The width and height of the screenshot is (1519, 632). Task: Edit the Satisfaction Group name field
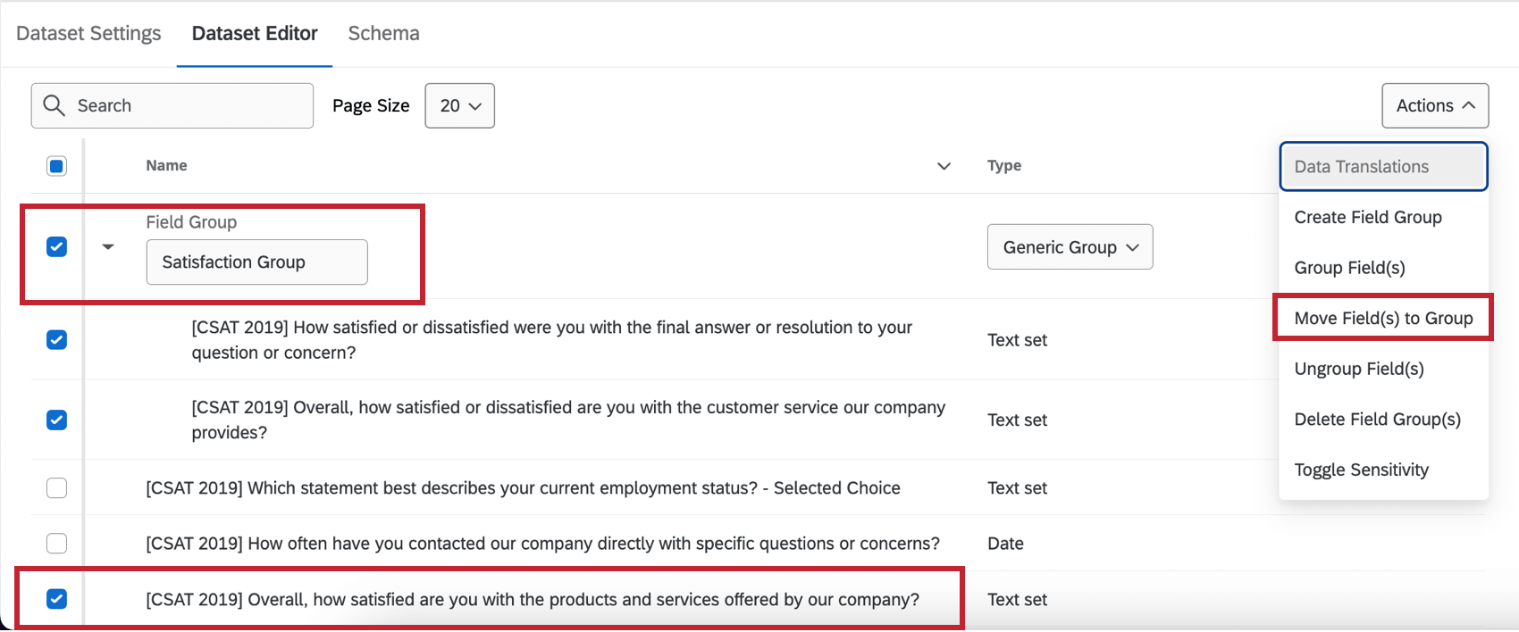[256, 262]
